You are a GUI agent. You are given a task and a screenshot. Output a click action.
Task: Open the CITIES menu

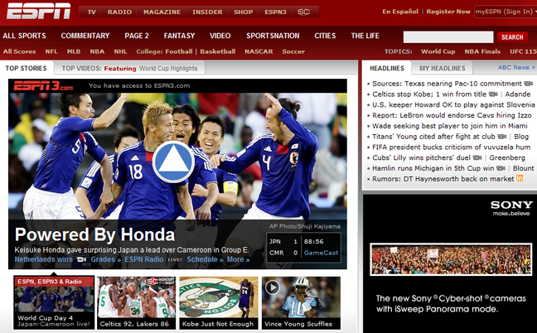coord(325,36)
